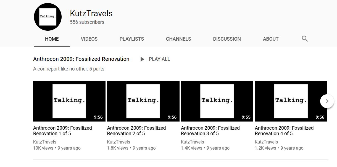The width and height of the screenshot is (337, 167).
Task: Click title 'Fossilized Renovation 3 of 5'
Action: 210,131
